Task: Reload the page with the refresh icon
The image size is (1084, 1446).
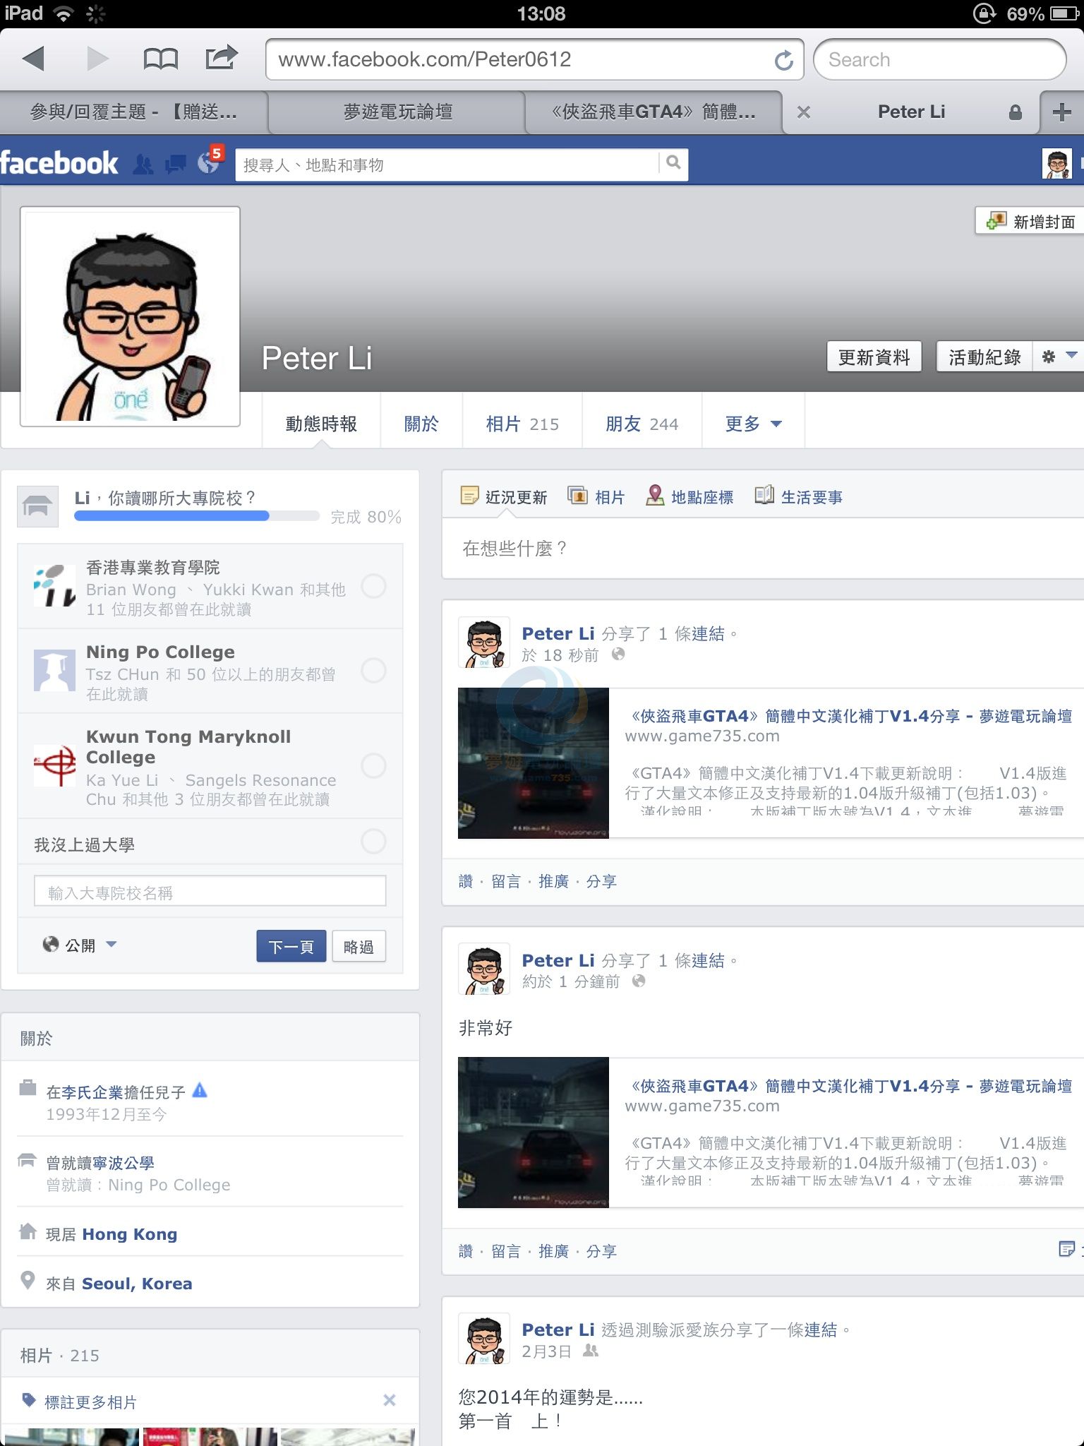Action: point(783,61)
